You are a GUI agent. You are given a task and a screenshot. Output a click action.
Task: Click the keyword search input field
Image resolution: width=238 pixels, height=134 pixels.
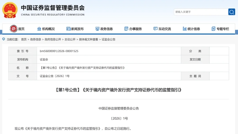tap(200, 12)
